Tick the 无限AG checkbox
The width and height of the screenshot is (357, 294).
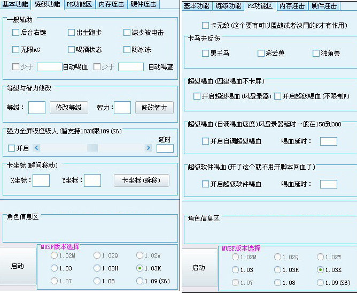click(15, 49)
